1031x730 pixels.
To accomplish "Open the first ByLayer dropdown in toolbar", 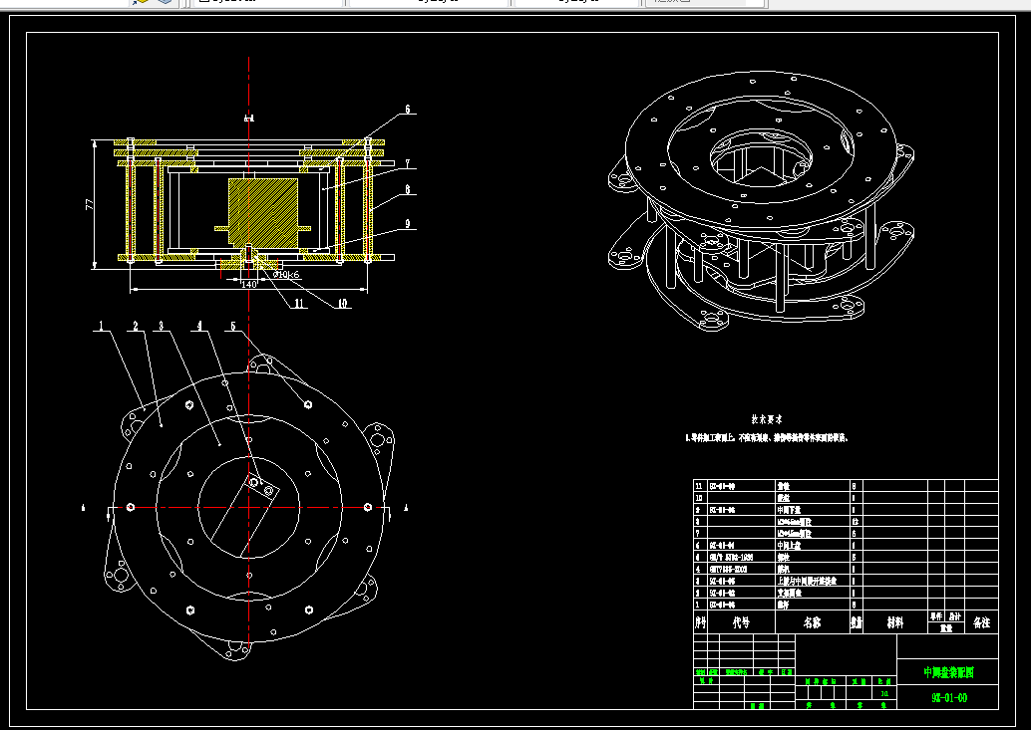I will tap(267, 2).
